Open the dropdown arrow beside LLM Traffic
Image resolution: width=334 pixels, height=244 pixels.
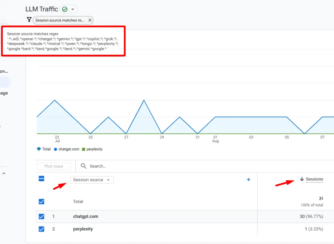click(x=73, y=9)
